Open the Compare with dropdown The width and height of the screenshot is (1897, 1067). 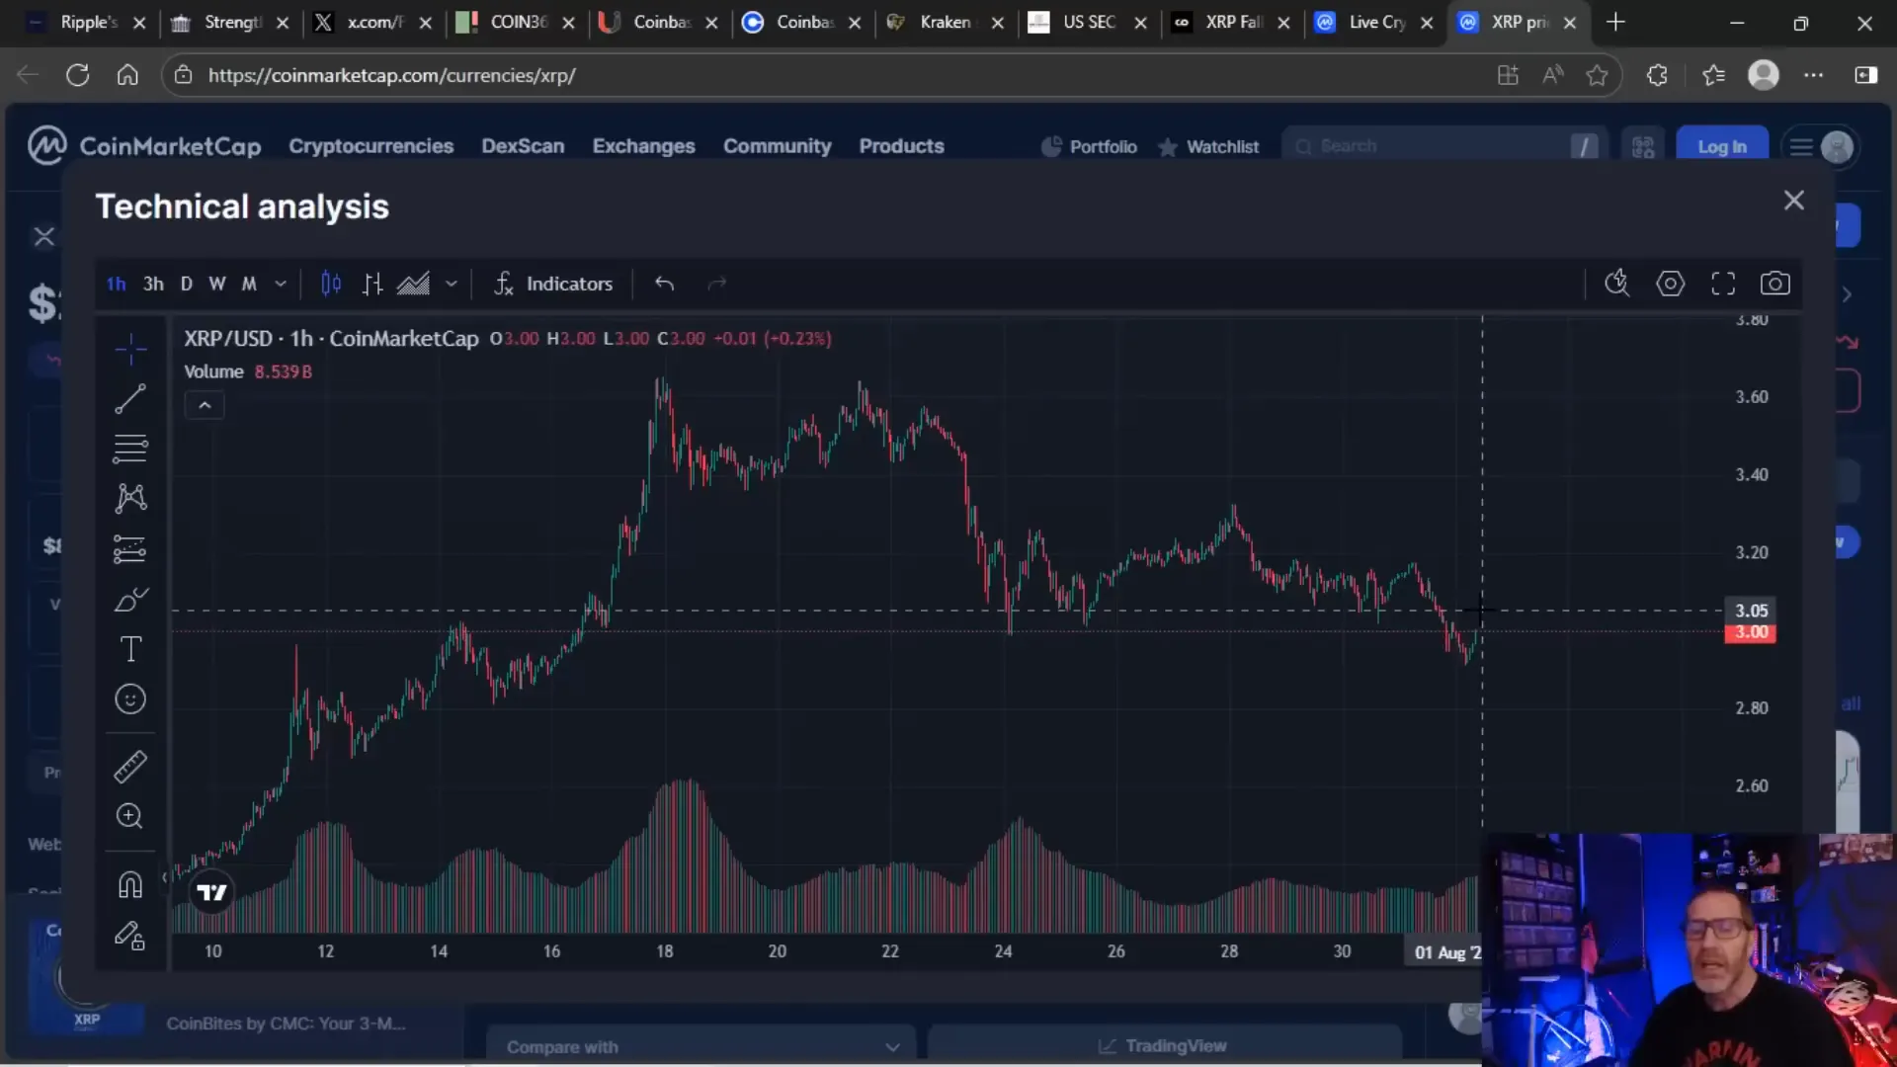click(x=701, y=1047)
